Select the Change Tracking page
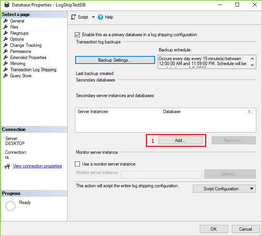Viewport: 262px width, 236px height. (26, 45)
